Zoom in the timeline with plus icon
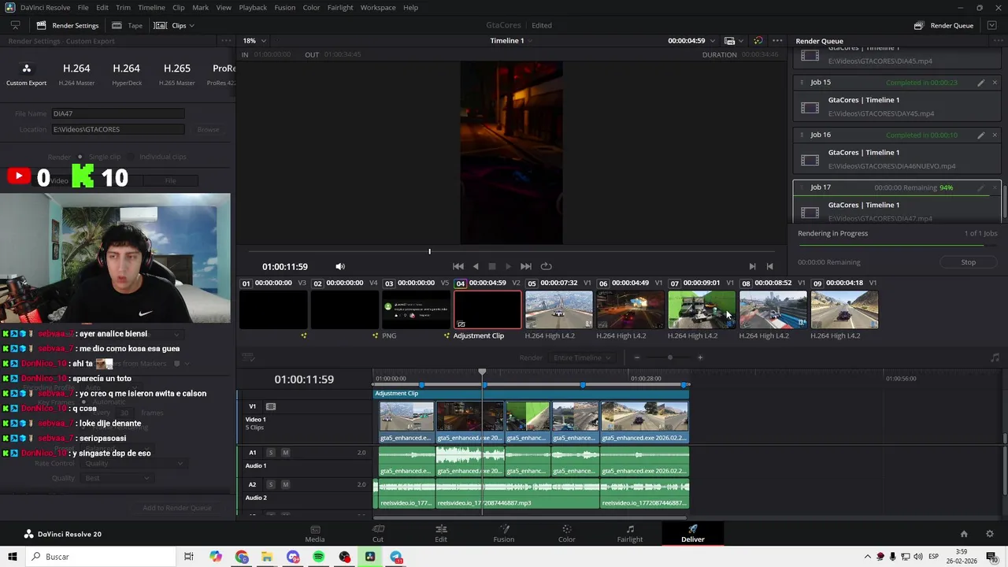 pyautogui.click(x=700, y=358)
